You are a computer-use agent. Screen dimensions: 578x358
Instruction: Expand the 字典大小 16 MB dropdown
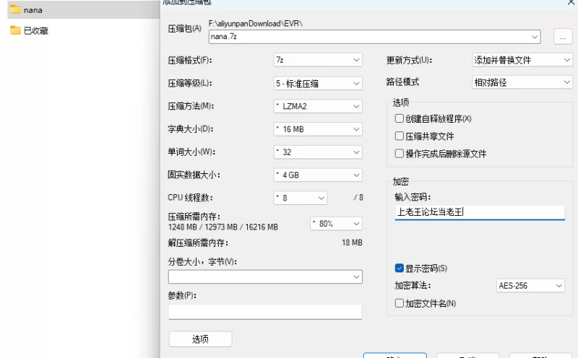click(x=317, y=130)
